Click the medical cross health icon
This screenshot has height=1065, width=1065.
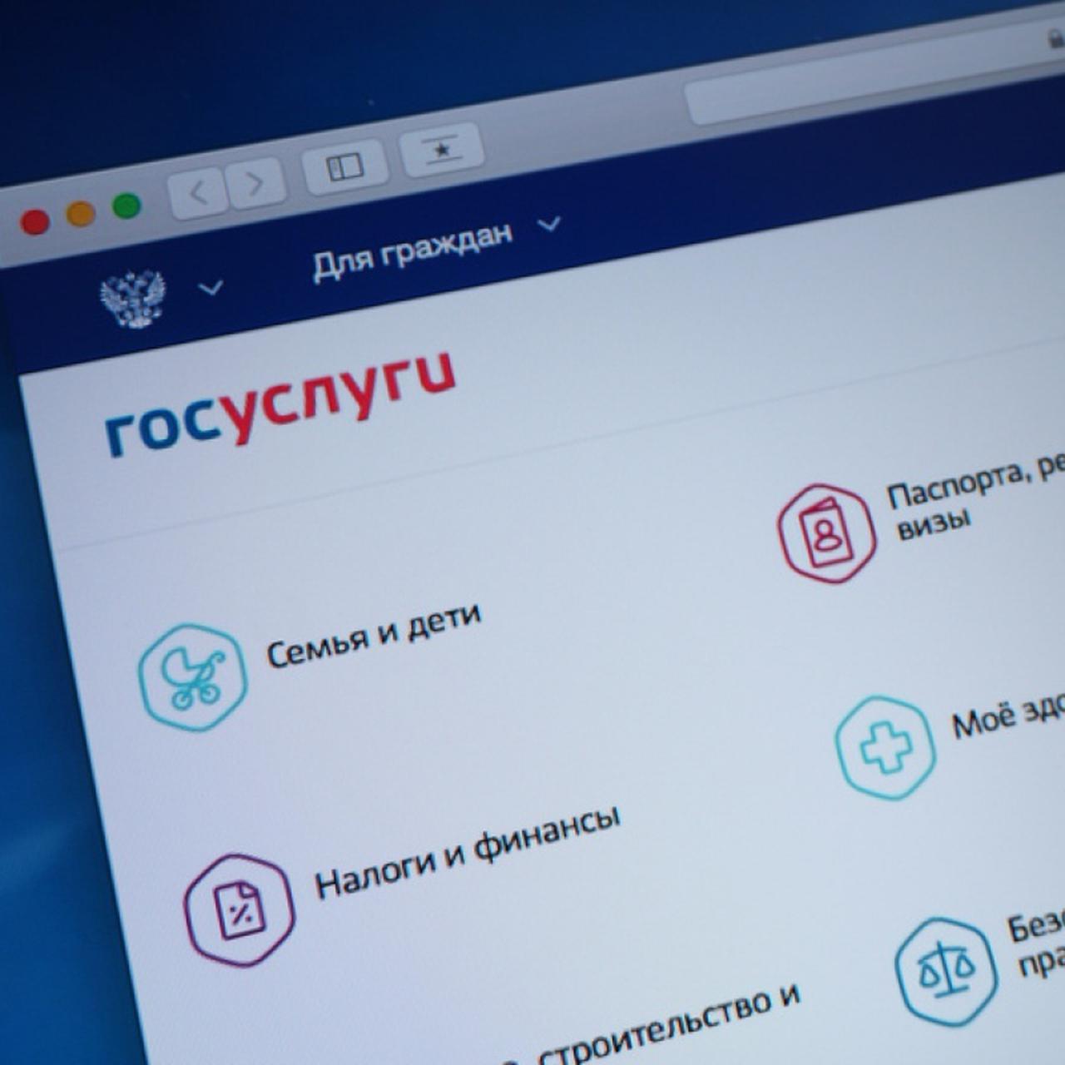click(x=885, y=747)
